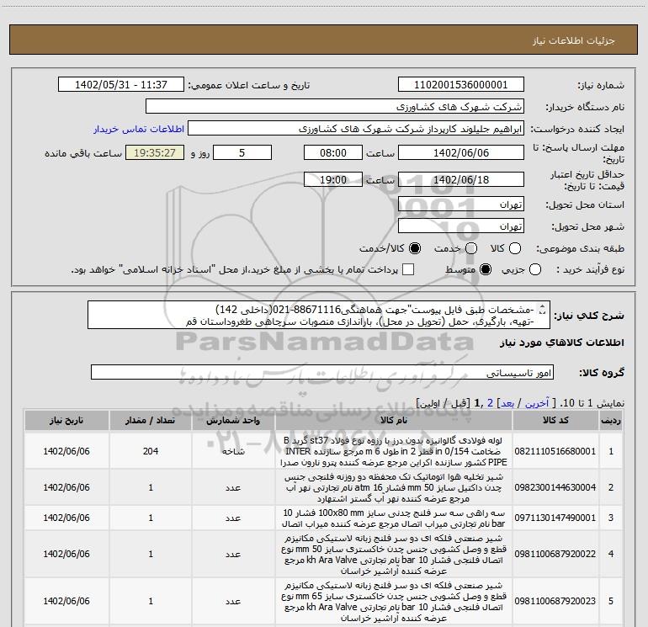Click 65 mm gate valve item description
Screen dimensions: 648x627
click(x=394, y=602)
